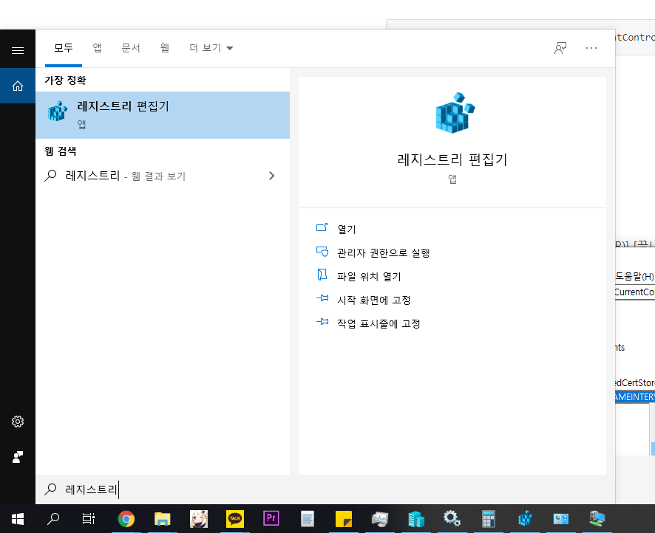Viewport: 655px width, 533px height.
Task: Open the network computers icon on taskbar
Action: tap(597, 519)
